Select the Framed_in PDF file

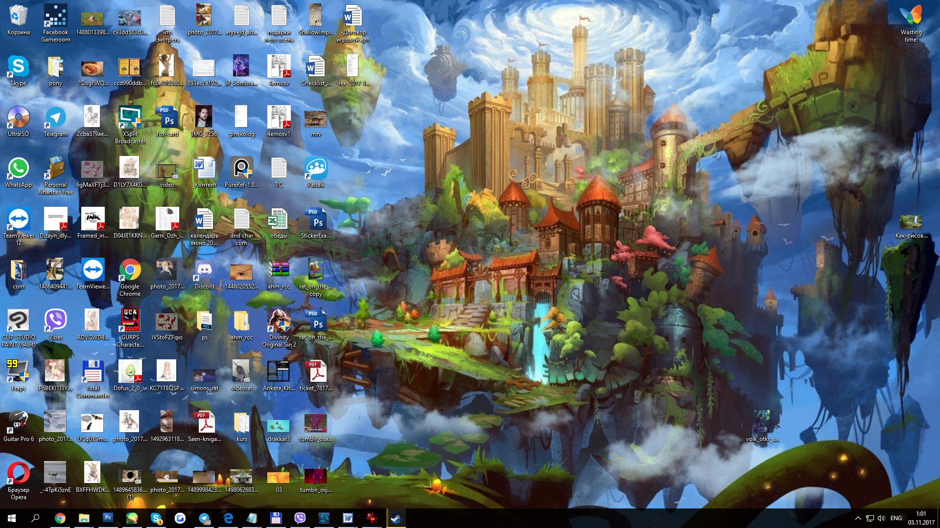point(93,224)
